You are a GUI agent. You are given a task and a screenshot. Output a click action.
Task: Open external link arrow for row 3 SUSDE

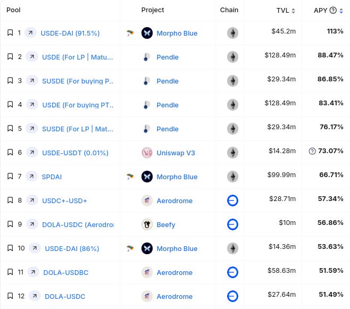(32, 80)
